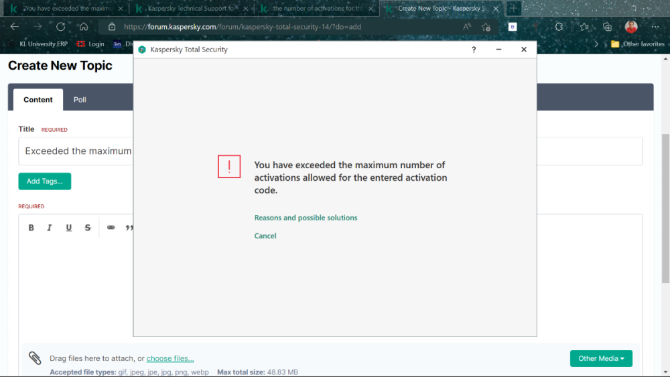The image size is (670, 377).
Task: Open the Other favorites folder
Action: (x=638, y=44)
